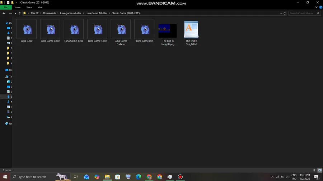This screenshot has height=181, width=323.
Task: Select the Luna 2.exe file icon
Action: pos(27,29)
